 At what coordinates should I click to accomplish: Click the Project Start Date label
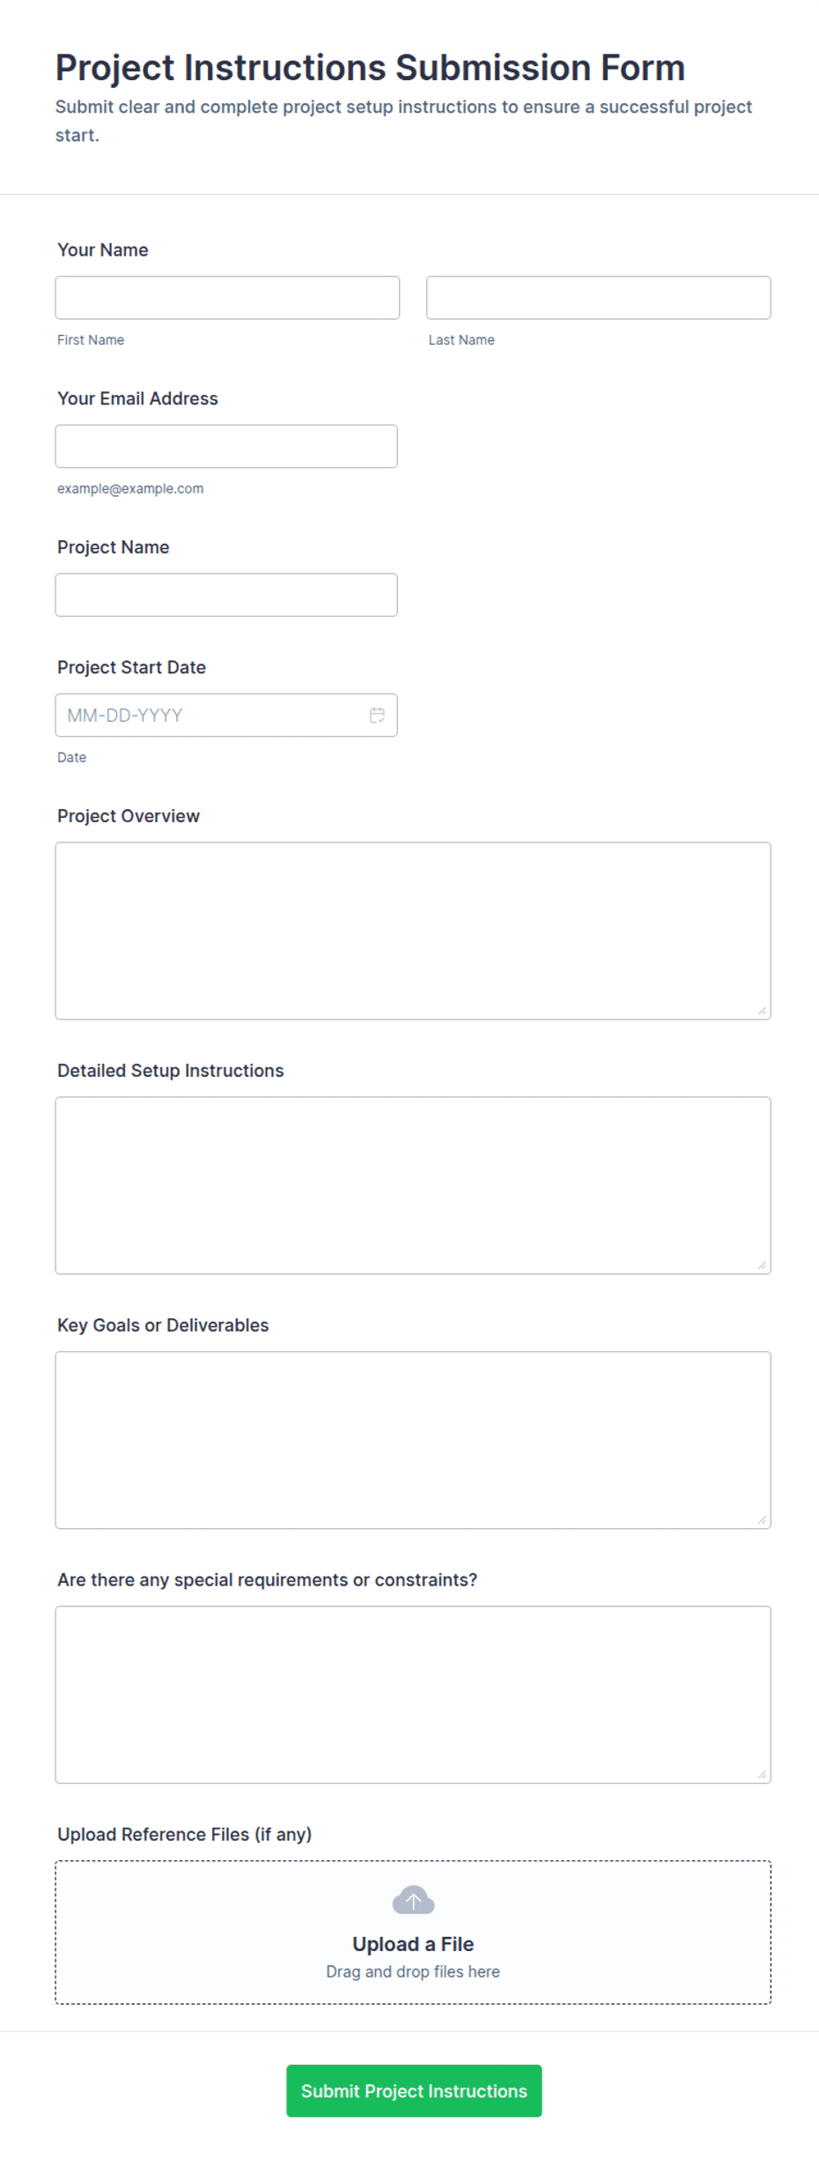131,667
